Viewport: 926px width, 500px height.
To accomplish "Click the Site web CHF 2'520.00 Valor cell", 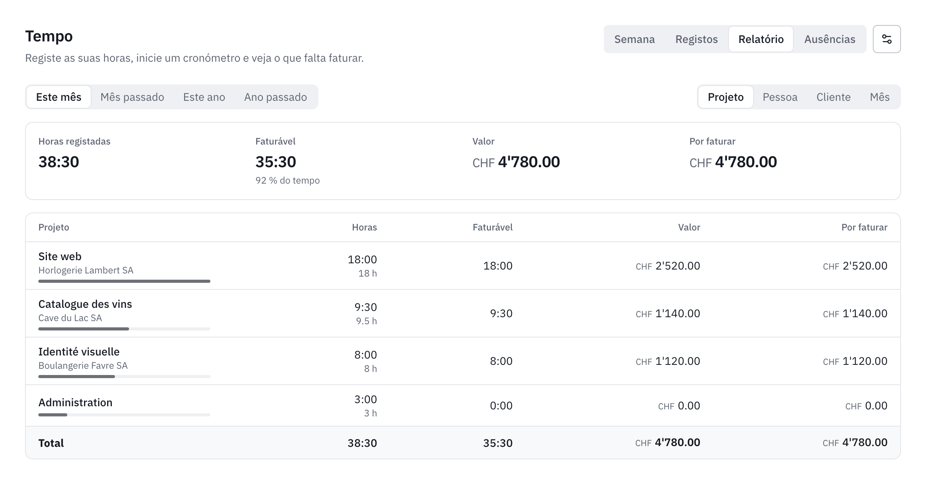I will [x=668, y=266].
